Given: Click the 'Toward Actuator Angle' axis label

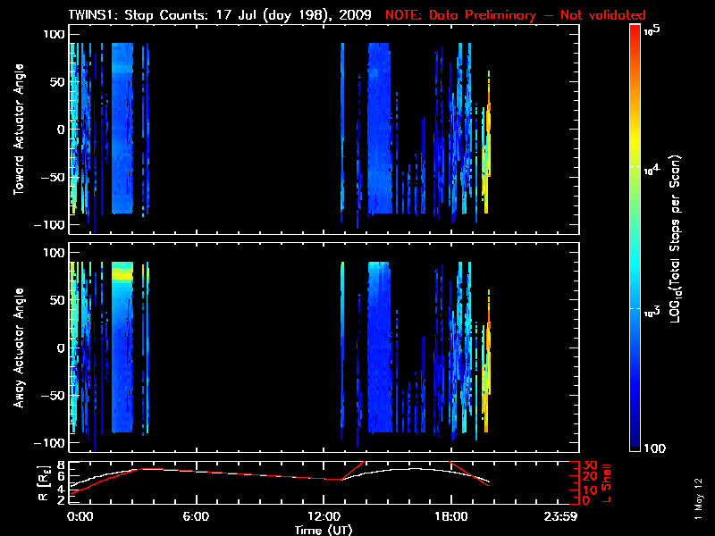Looking at the screenshot, I should [x=18, y=130].
